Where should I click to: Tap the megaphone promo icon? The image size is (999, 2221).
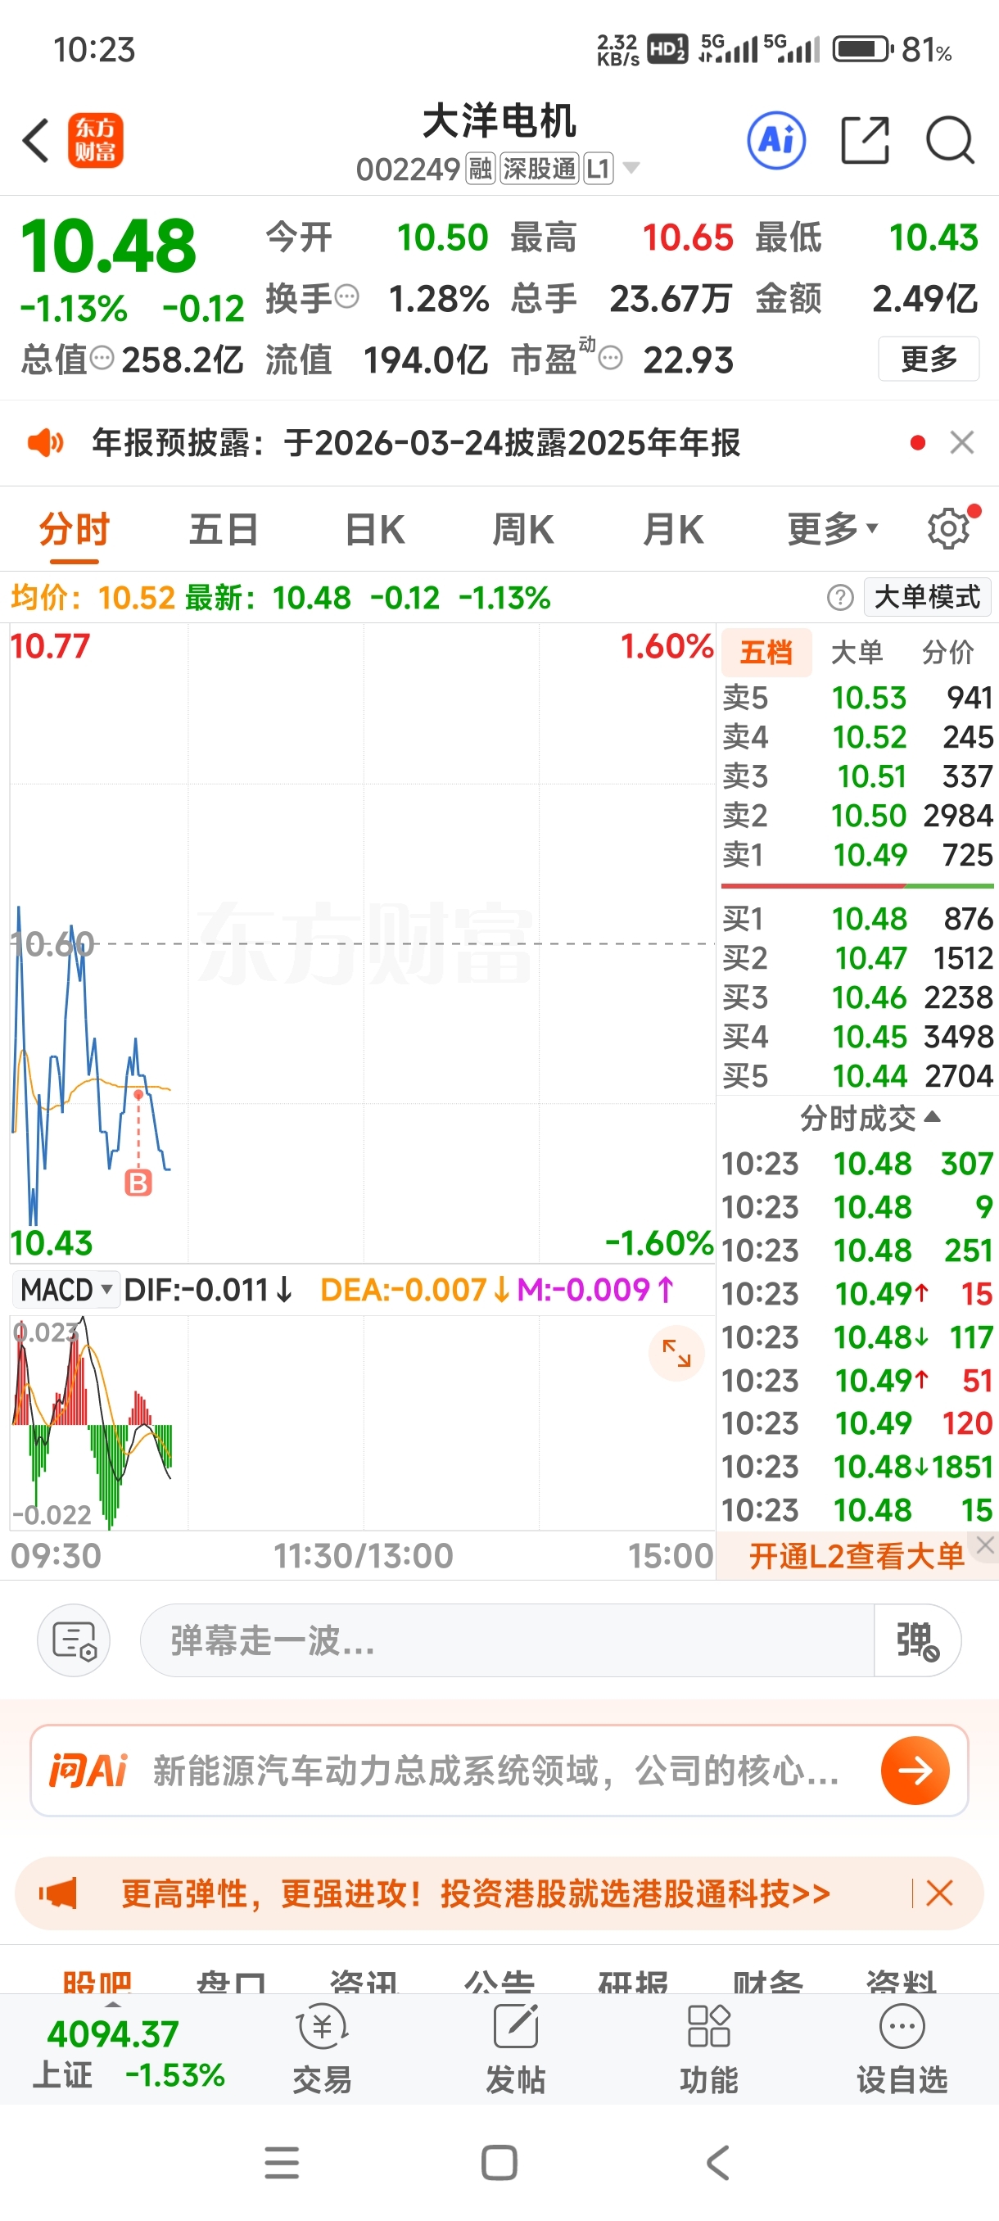pos(58,1893)
